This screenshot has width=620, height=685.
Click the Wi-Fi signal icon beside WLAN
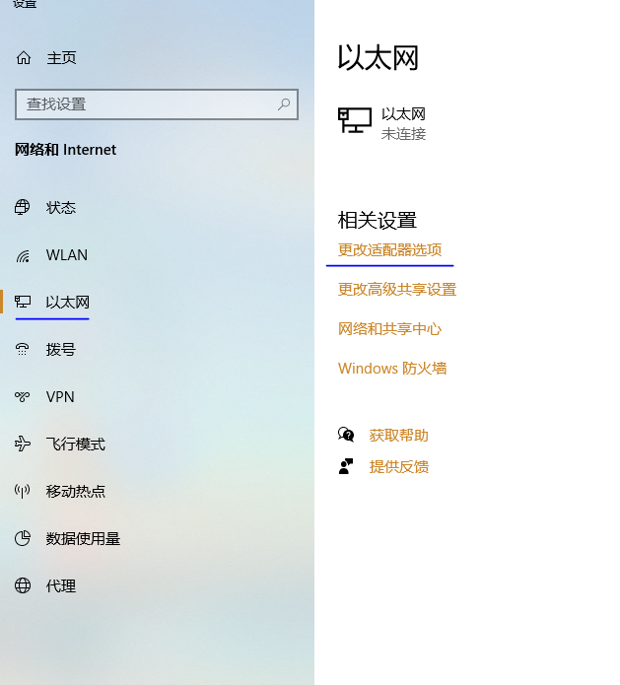[23, 255]
